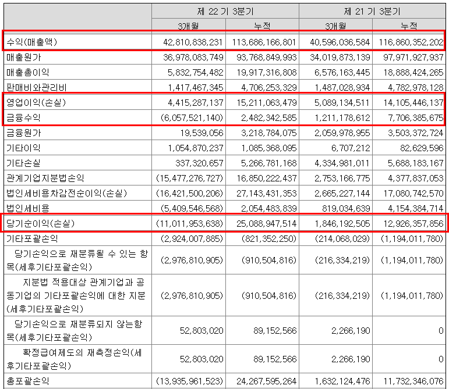This screenshot has width=449, height=389.
Task: Click revenue value 40,596,036,584
Action: [340, 42]
